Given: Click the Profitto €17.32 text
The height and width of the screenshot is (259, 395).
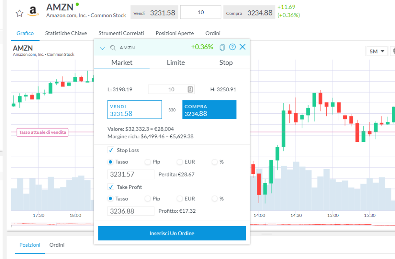Looking at the screenshot, I should pos(177,211).
